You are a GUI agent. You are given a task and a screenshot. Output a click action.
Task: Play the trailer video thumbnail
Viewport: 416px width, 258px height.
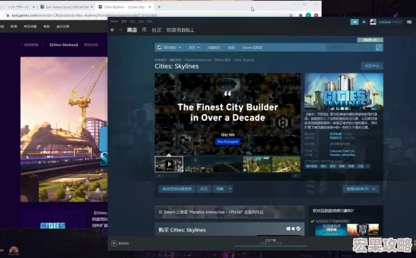click(x=169, y=164)
